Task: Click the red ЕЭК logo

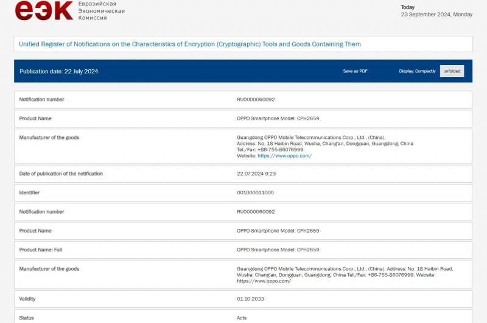Action: coord(44,11)
